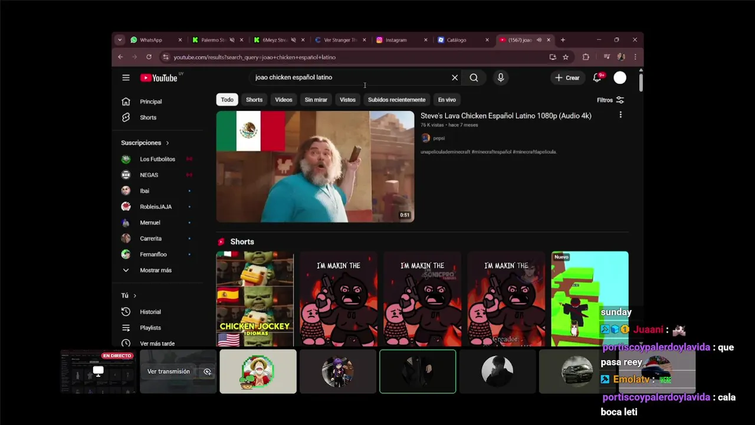Select the Vistos filter chip

click(x=347, y=100)
